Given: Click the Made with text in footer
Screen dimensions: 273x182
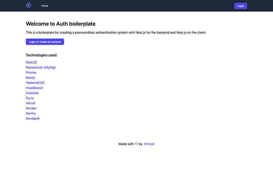Looking at the screenshot, I should (126, 144).
